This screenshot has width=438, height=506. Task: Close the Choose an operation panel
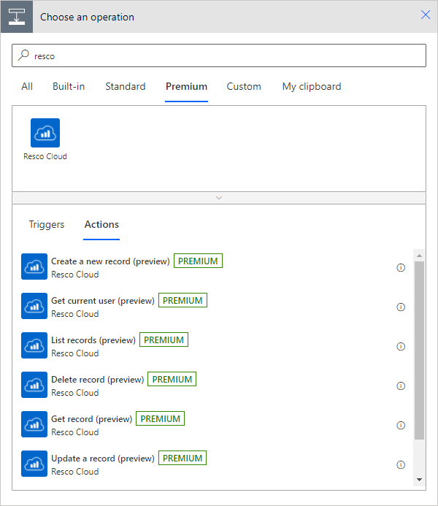click(426, 15)
